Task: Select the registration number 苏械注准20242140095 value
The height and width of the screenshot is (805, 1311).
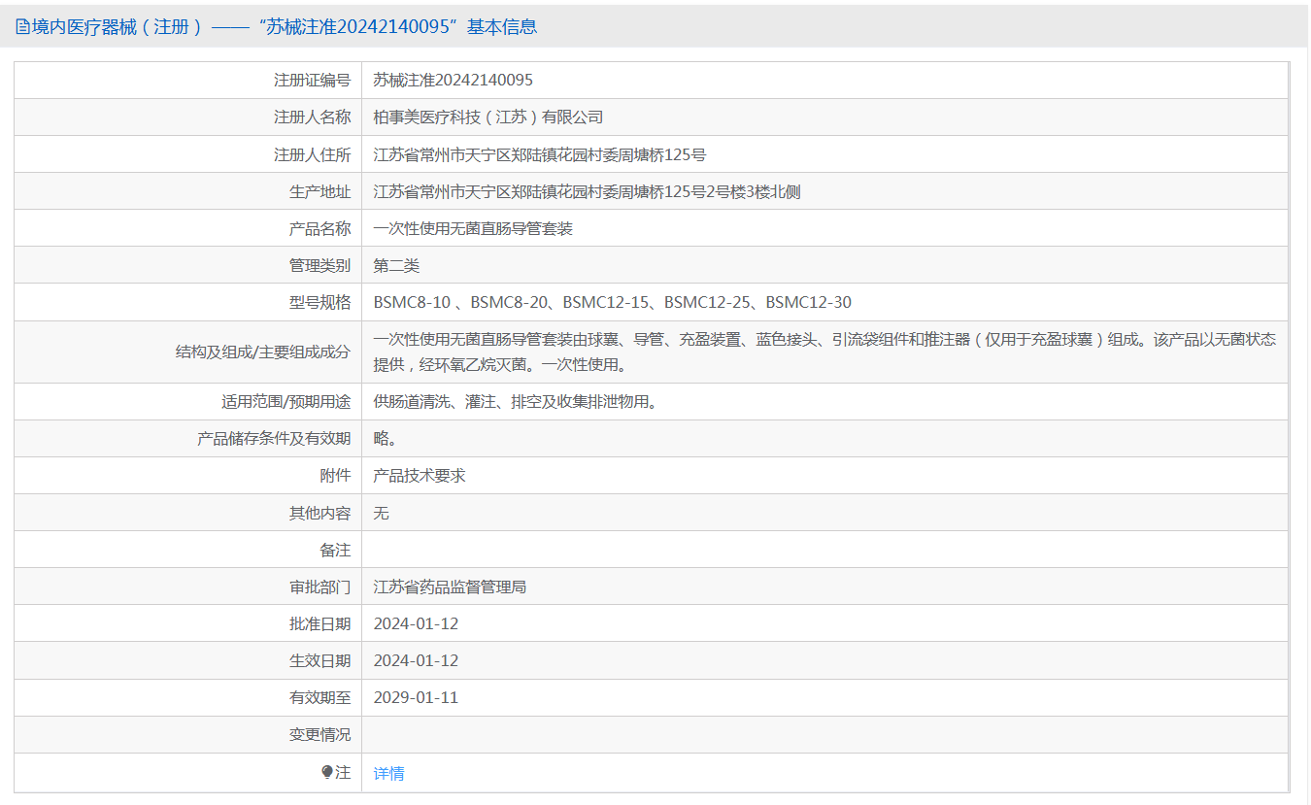Action: 454,80
